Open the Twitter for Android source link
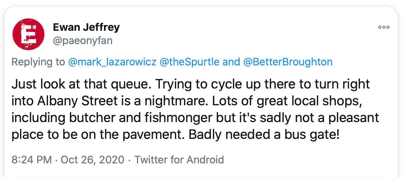 pyautogui.click(x=179, y=160)
